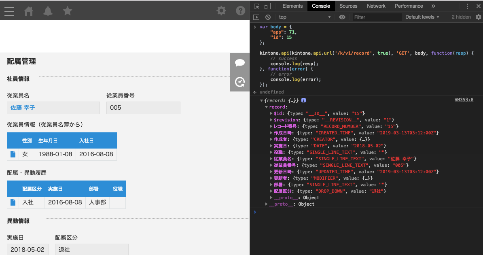Open the comments speech bubble panel
Screen dimensions: 483x255
pos(240,63)
